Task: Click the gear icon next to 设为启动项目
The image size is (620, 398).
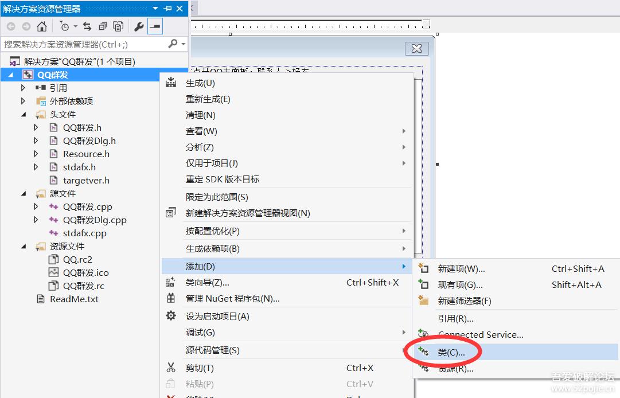Action: point(170,315)
